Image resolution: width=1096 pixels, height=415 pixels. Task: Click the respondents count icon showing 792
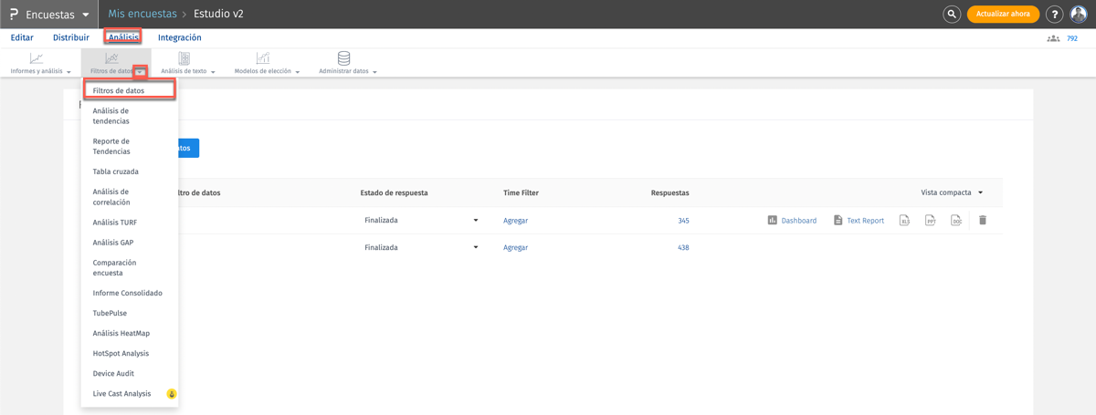1054,38
